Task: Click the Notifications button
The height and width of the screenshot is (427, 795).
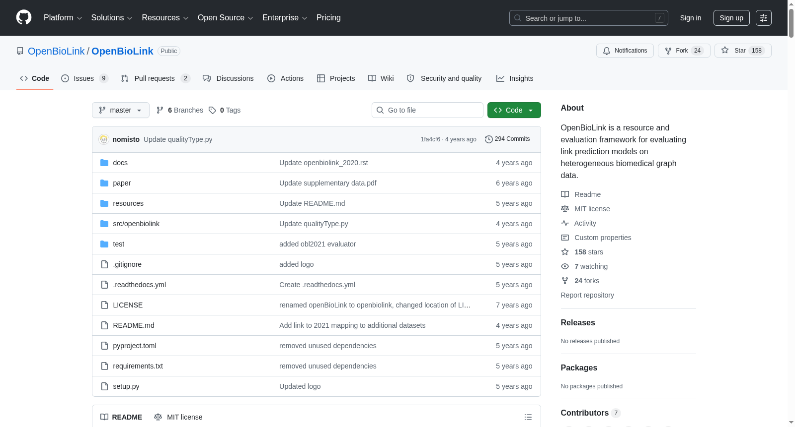Action: click(x=625, y=51)
